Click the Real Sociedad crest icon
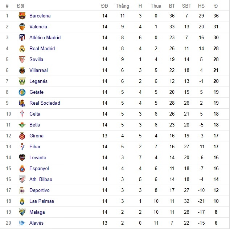230x229 pixels. (x=22, y=103)
